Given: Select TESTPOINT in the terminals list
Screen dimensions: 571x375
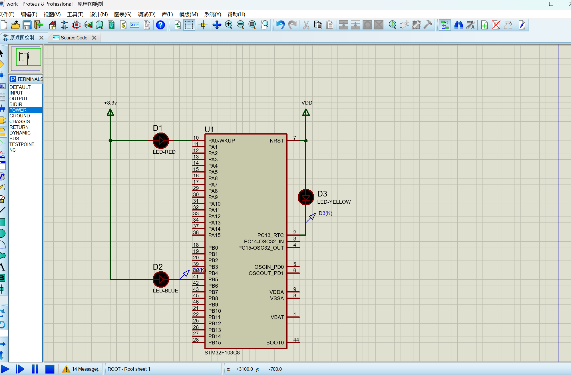Looking at the screenshot, I should [x=26, y=144].
